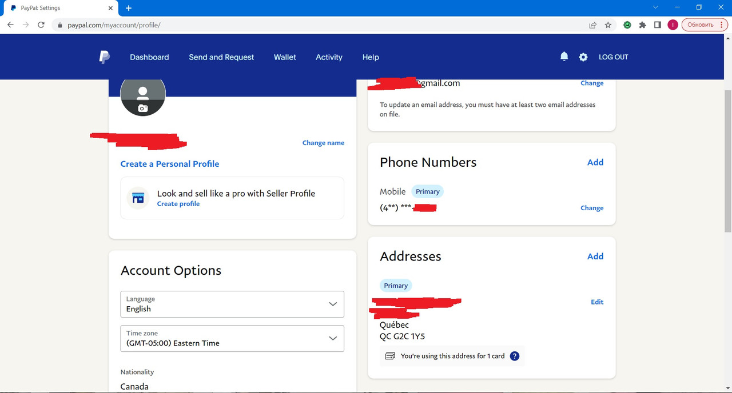Add a new phone number

tap(595, 162)
